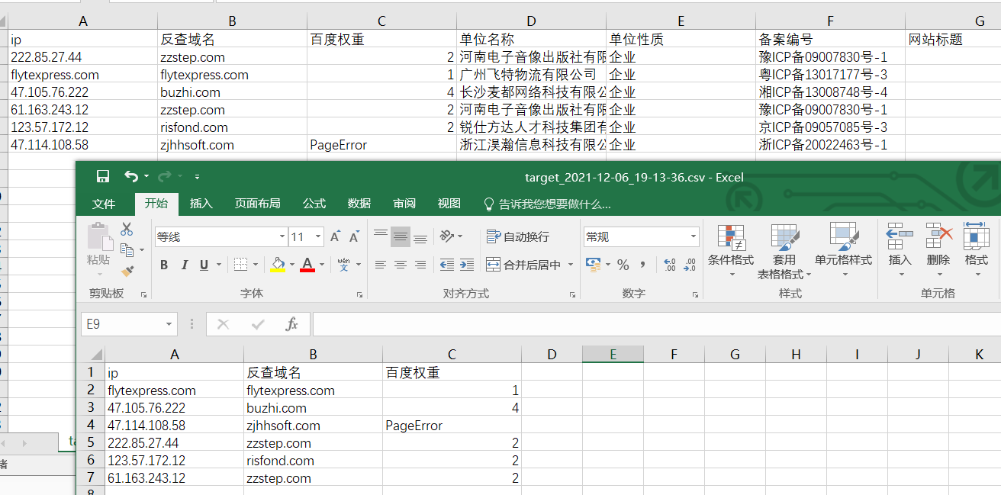Increase decimal places
This screenshot has width=1001, height=495.
point(670,265)
